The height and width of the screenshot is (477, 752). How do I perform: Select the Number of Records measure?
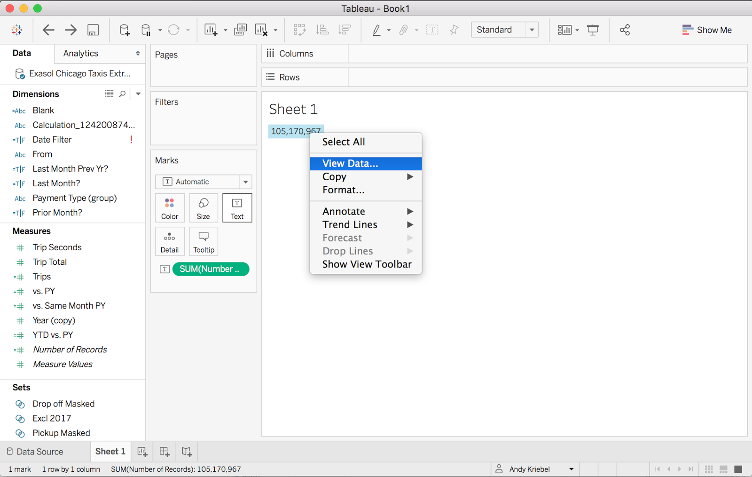coord(70,350)
